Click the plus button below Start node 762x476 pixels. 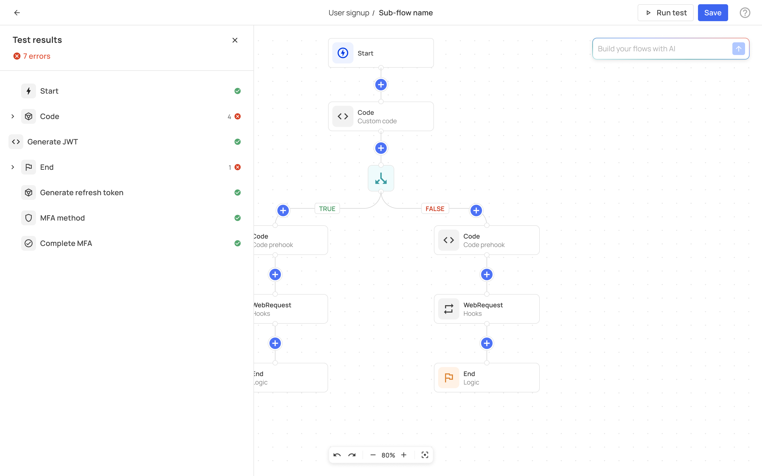tap(381, 85)
